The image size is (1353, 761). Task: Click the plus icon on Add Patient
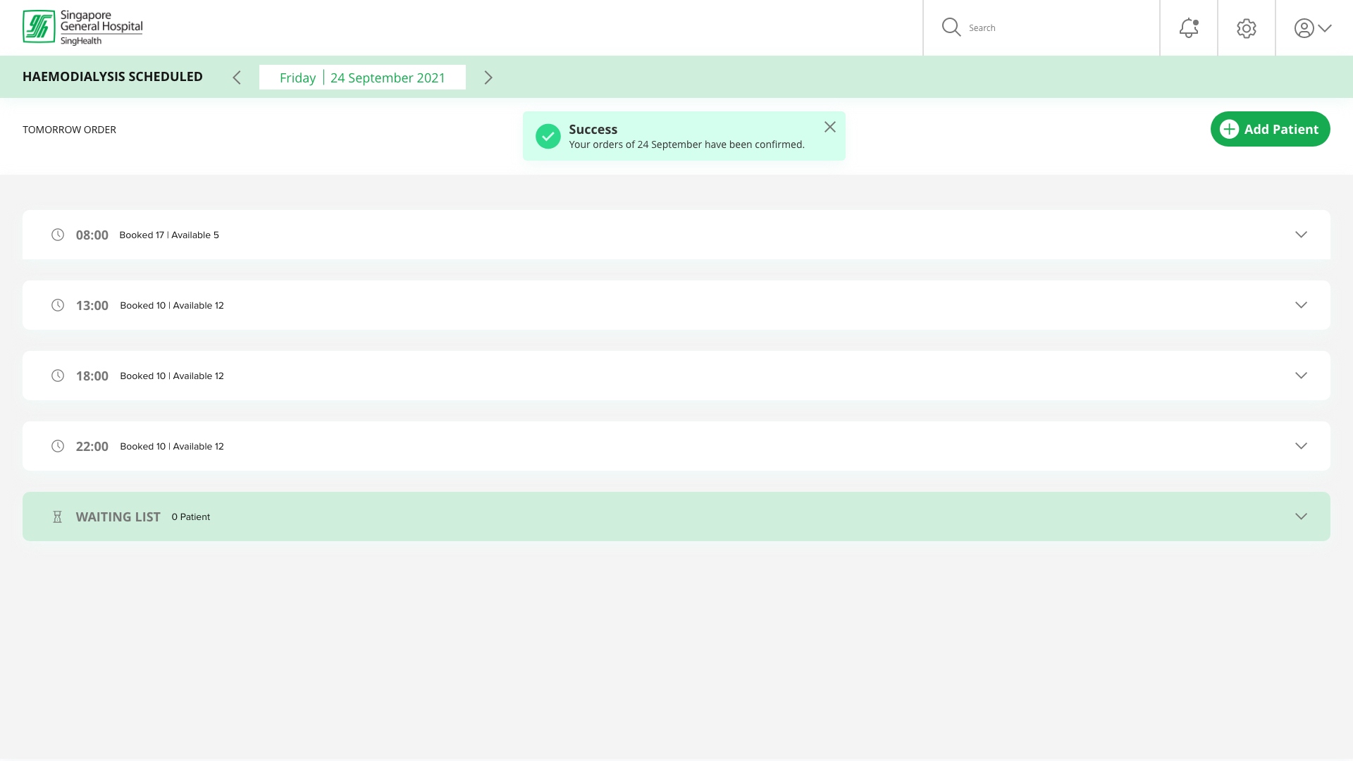point(1230,129)
